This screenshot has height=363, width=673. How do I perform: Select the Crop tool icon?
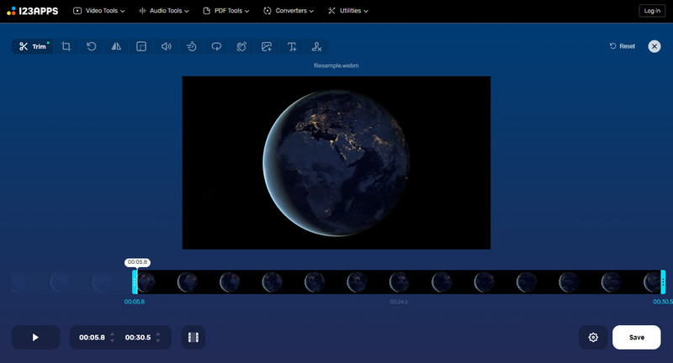click(66, 46)
